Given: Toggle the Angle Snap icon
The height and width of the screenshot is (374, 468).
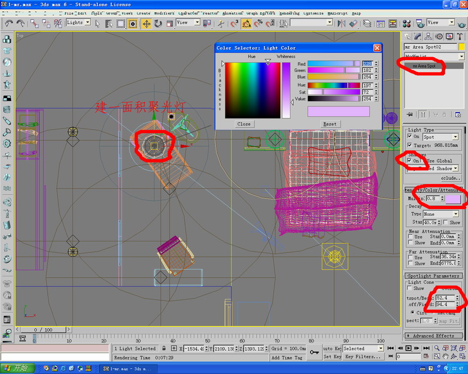Looking at the screenshot, I should 247,23.
